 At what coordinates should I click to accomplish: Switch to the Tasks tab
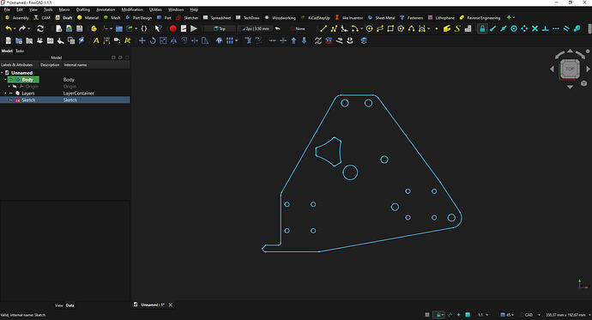coord(20,51)
